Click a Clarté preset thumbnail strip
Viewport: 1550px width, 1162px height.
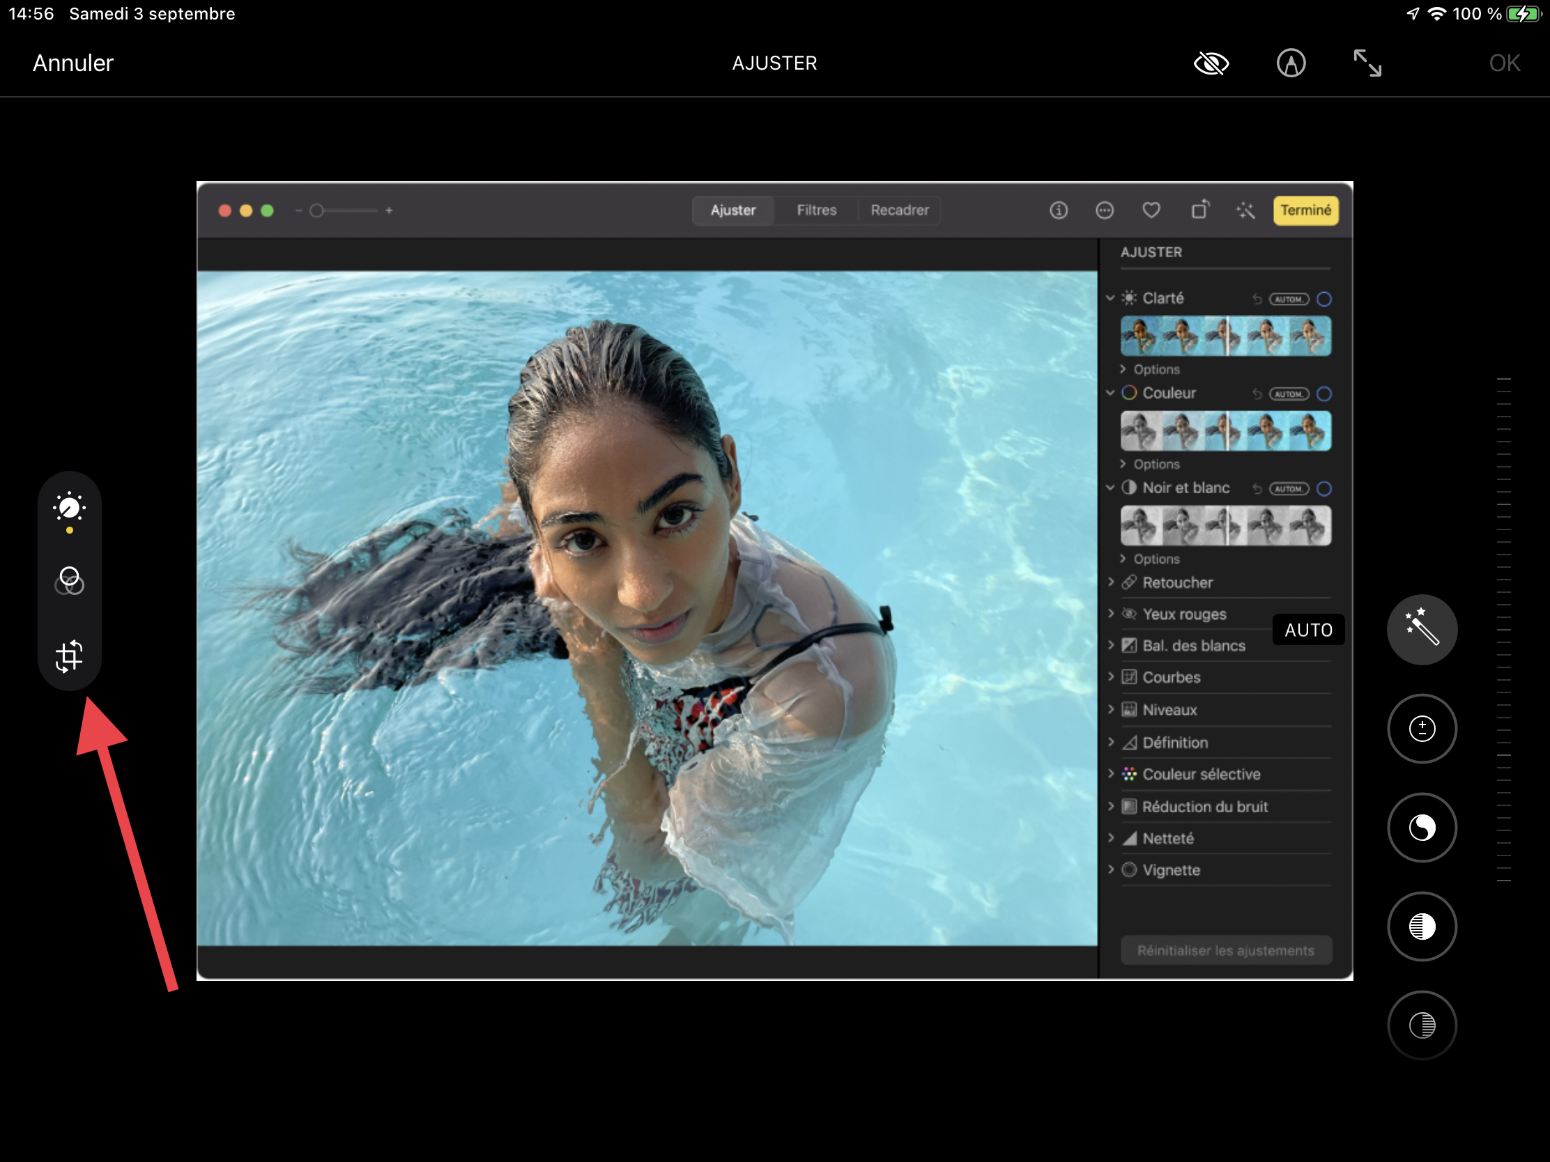click(1225, 336)
